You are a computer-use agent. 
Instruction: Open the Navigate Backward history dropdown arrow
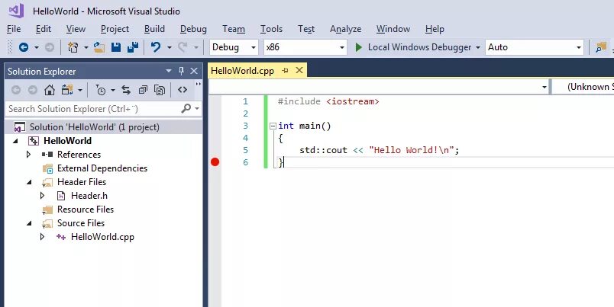click(37, 48)
